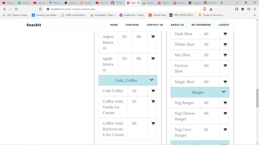Go to HOME navigation link
The height and width of the screenshot is (145, 259).
click(x=114, y=25)
